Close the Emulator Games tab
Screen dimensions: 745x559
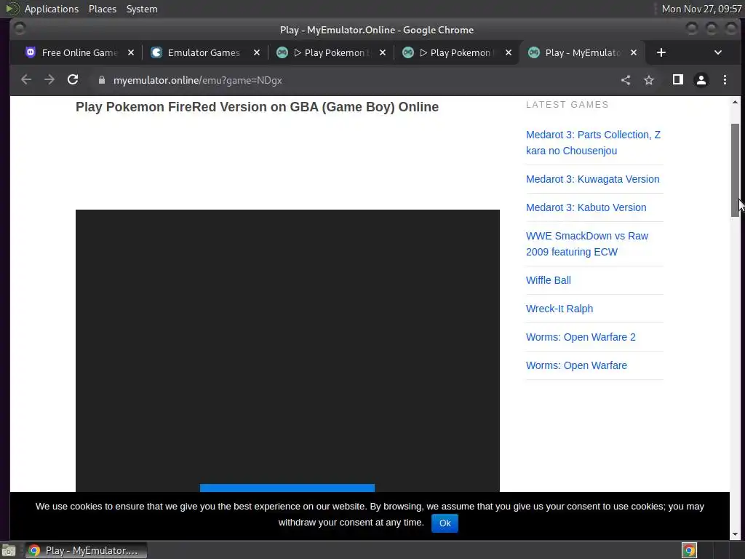[x=257, y=52]
